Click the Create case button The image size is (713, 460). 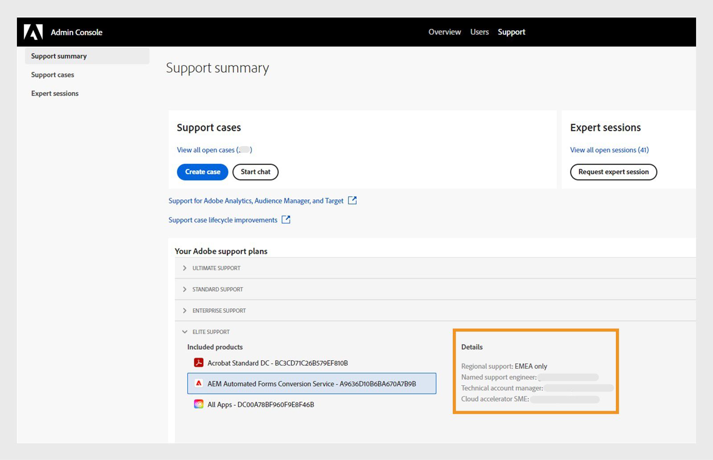[x=203, y=172]
